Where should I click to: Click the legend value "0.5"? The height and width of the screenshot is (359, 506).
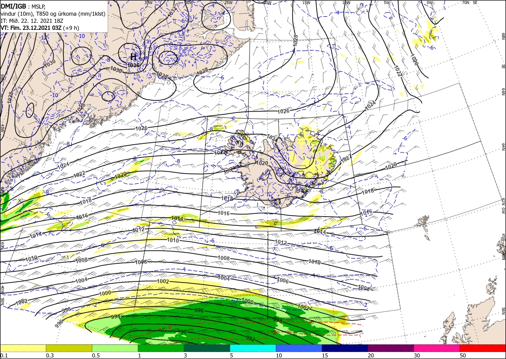96,355
